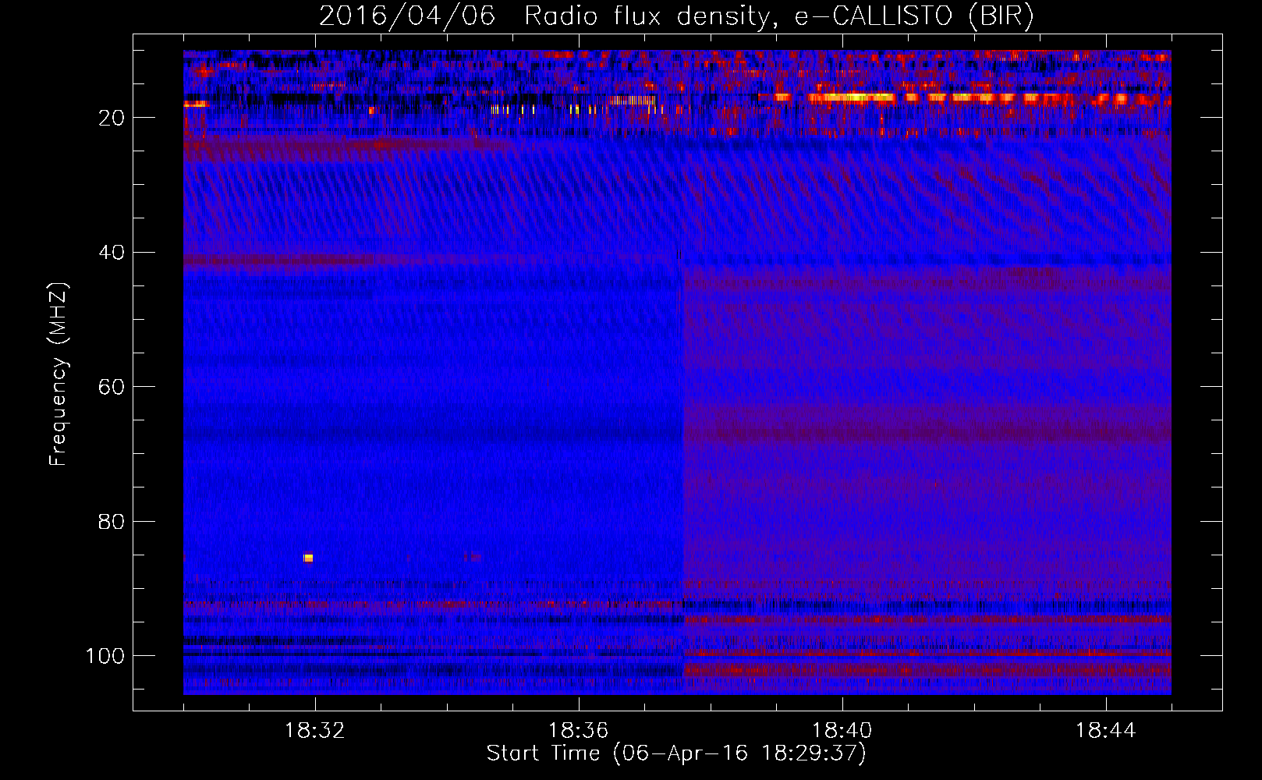Click the '18:36' time tick label
Viewport: 1262px width, 780px height.
click(579, 731)
